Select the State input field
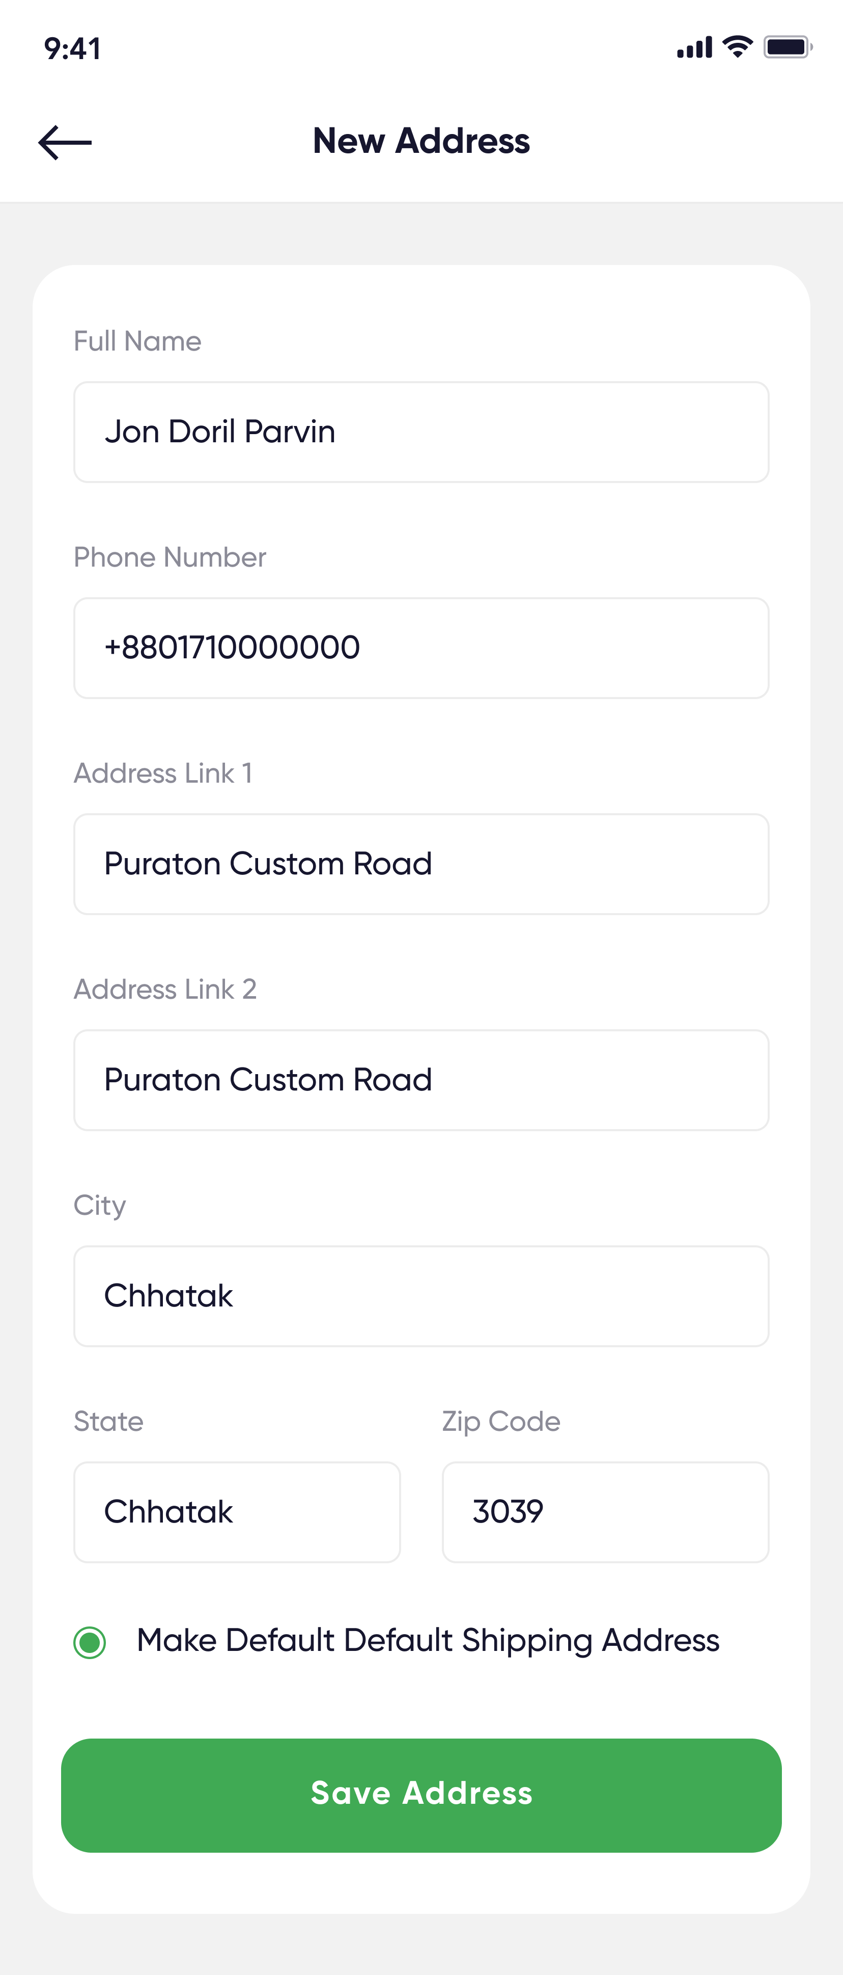Screen dimensions: 843x1975 click(237, 1512)
